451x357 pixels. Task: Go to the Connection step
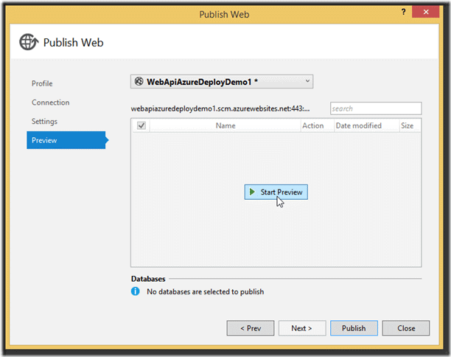click(50, 103)
